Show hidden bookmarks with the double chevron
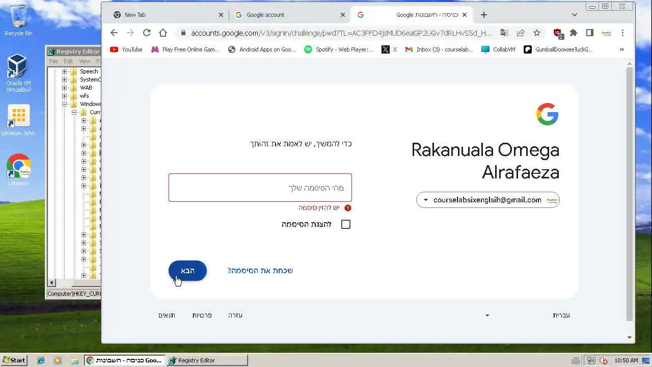Screen dimensions: 652x367 coord(621,49)
